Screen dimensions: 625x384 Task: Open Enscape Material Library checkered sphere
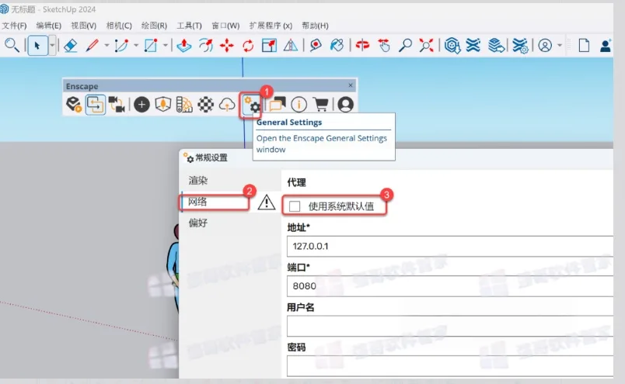[x=206, y=105]
